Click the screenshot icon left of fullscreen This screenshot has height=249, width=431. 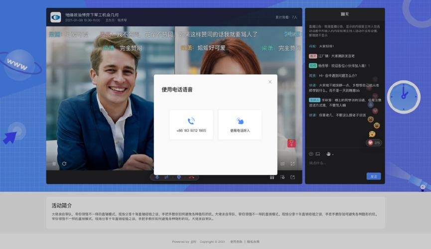pos(283,163)
